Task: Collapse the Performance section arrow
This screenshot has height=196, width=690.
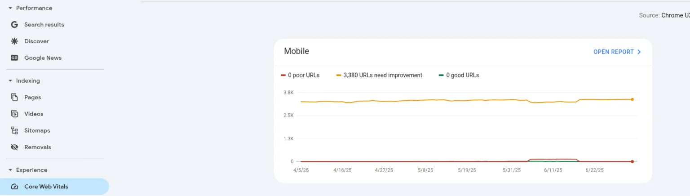Action: coord(10,8)
